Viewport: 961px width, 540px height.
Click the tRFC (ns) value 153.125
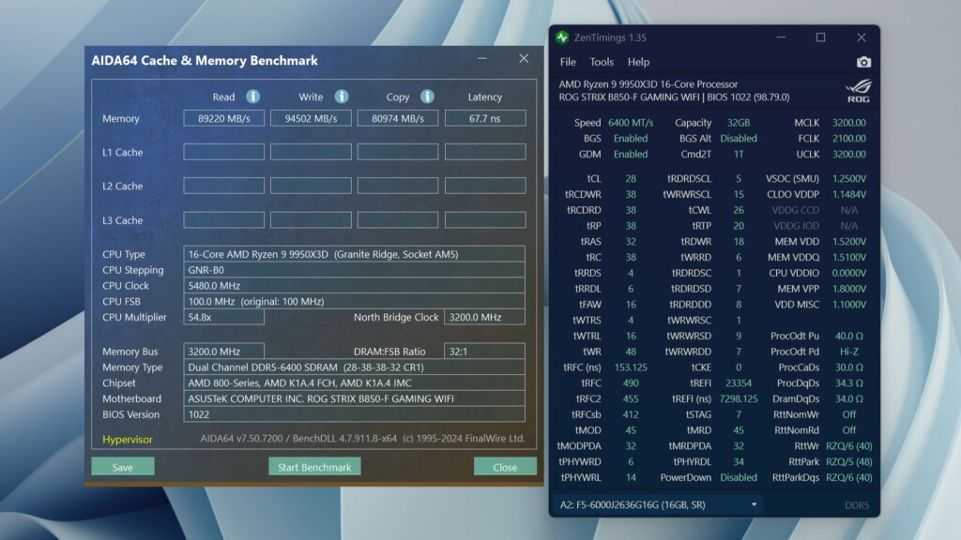tap(631, 367)
